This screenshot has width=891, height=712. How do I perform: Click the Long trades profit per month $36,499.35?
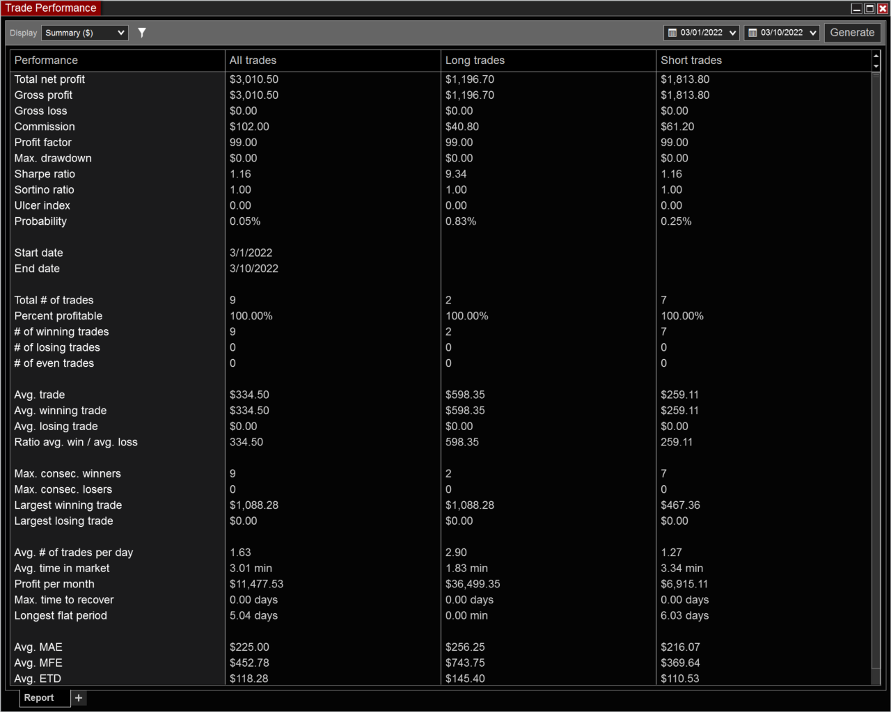[473, 584]
